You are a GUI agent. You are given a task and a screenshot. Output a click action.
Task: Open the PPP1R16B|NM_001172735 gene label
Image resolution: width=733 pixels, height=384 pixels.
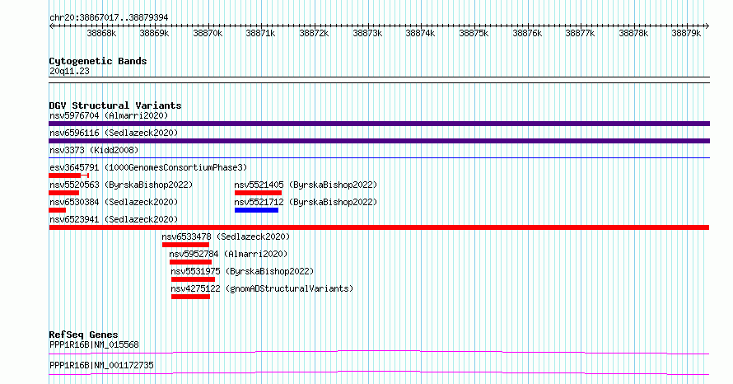click(x=101, y=365)
